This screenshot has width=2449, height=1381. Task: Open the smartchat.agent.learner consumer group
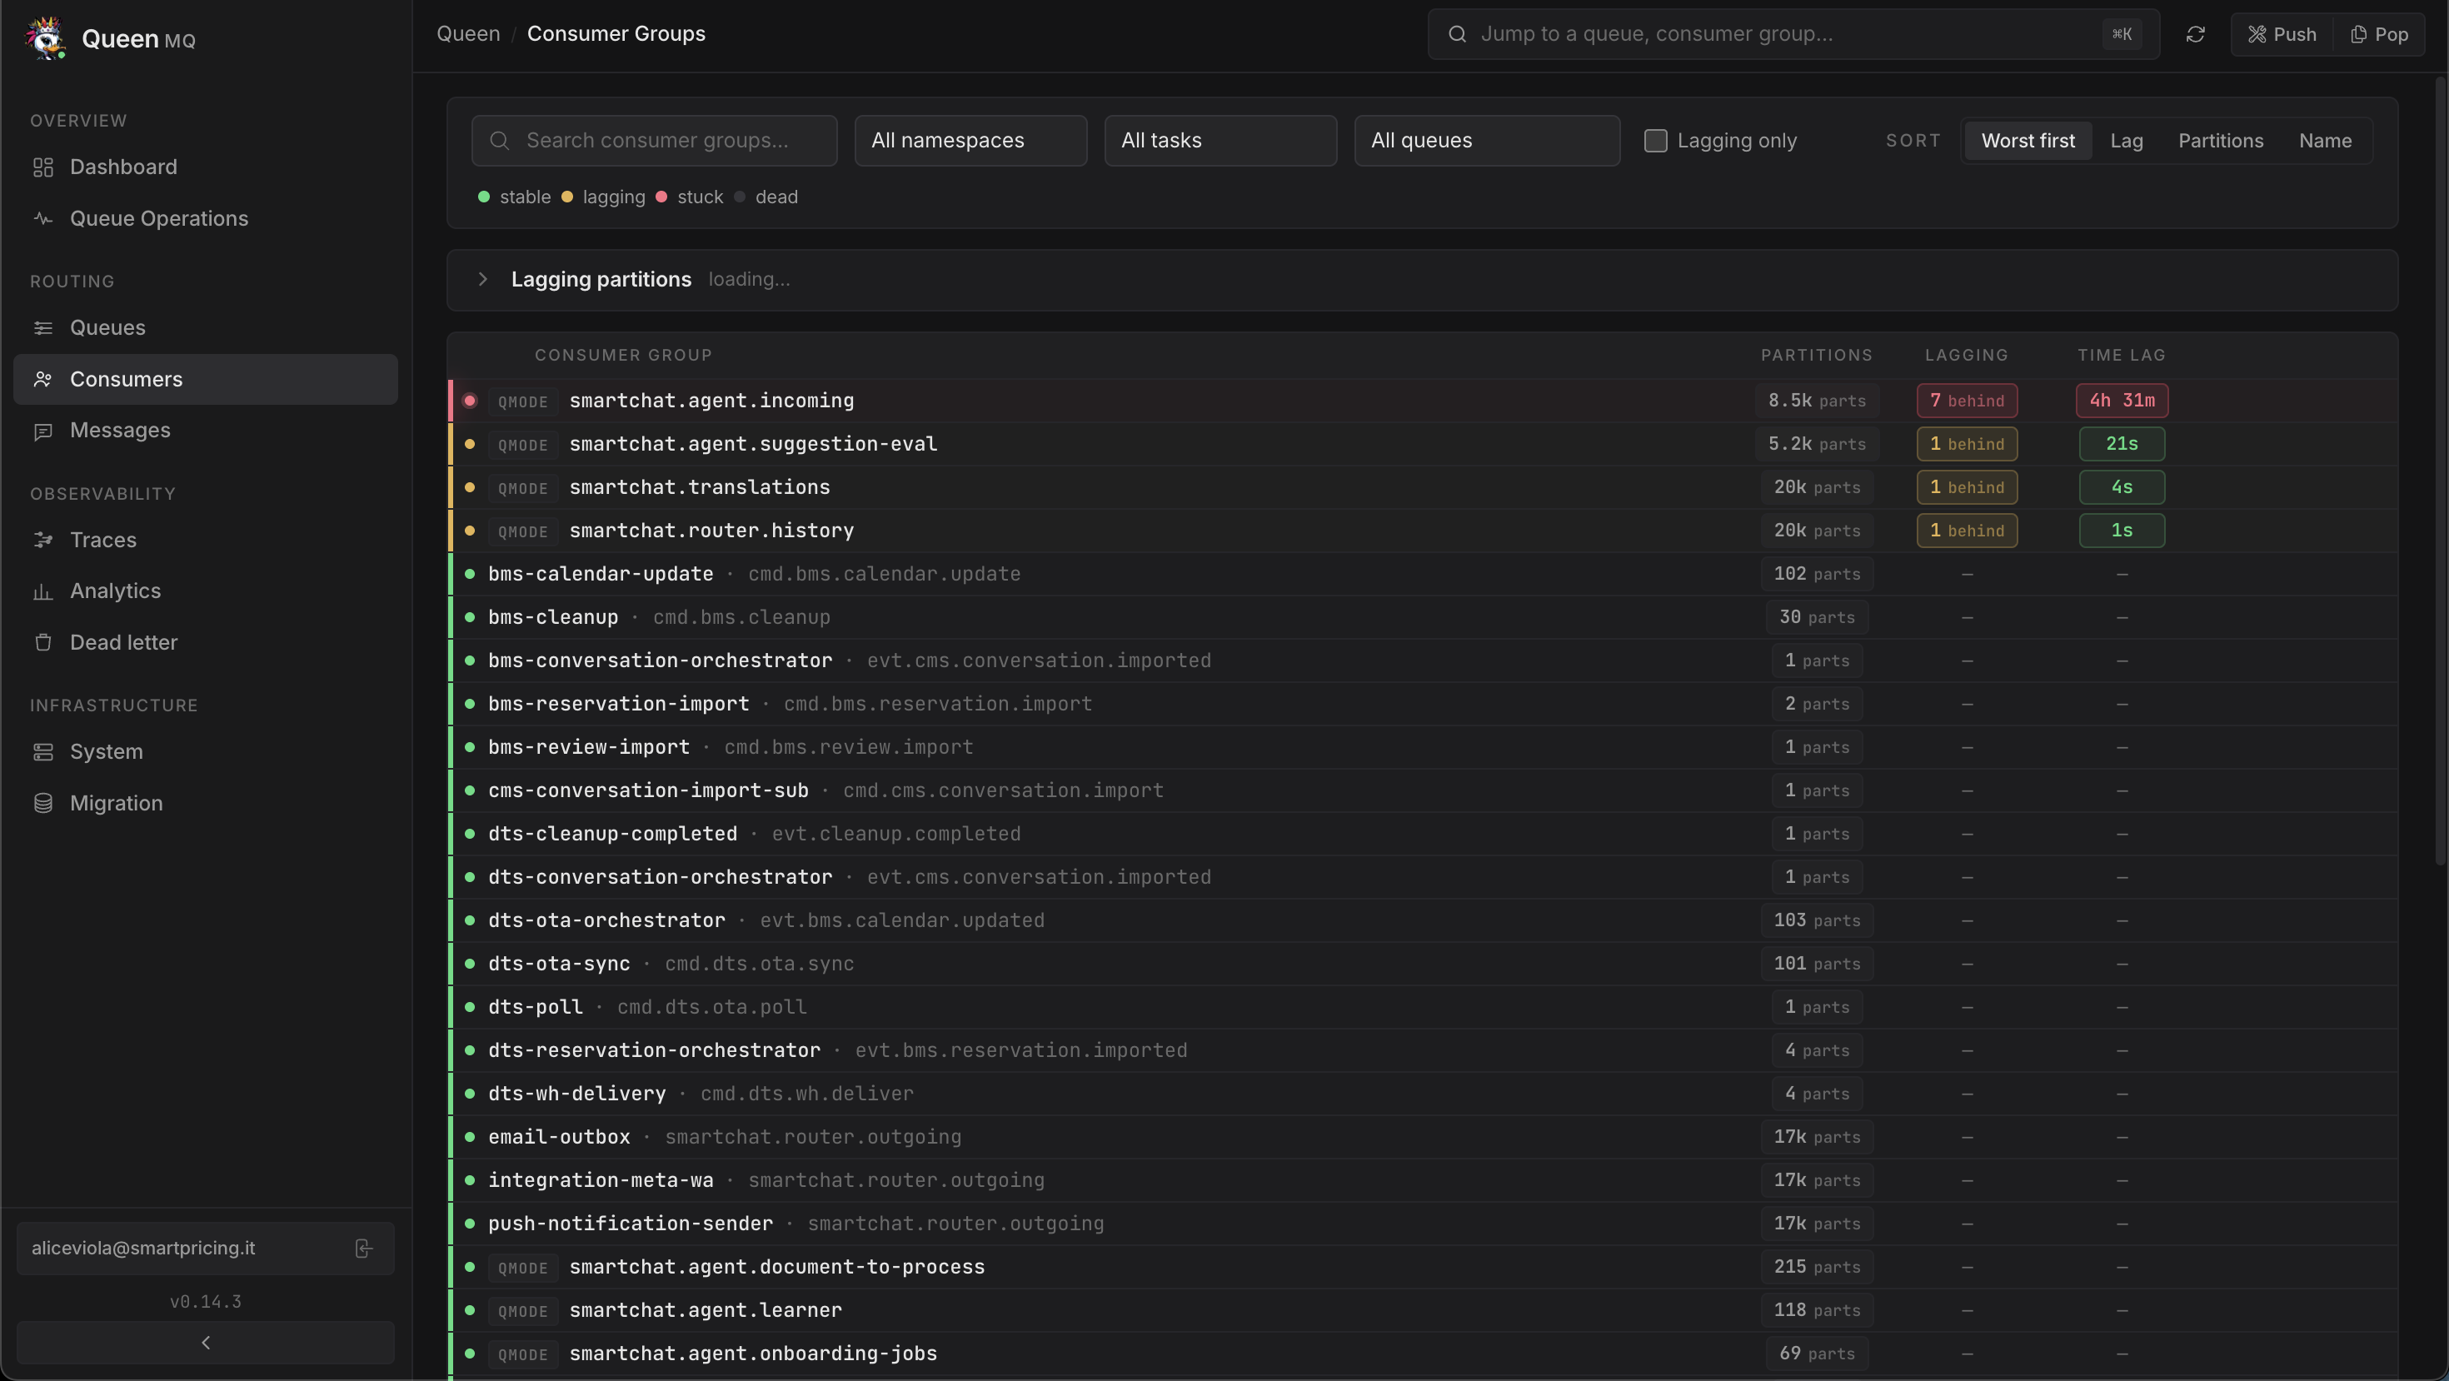click(1422, 1309)
